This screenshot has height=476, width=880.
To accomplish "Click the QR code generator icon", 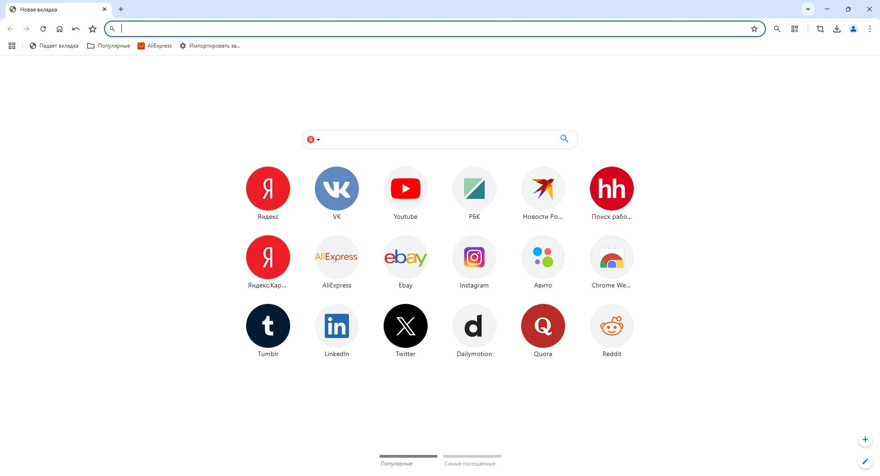I will click(795, 29).
